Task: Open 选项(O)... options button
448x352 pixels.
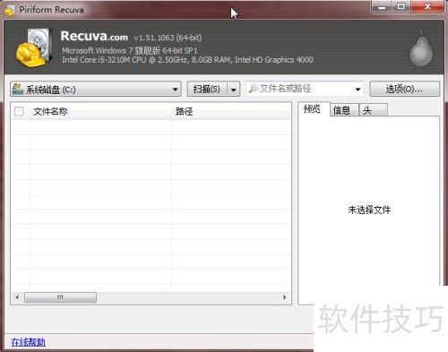Action: click(405, 89)
